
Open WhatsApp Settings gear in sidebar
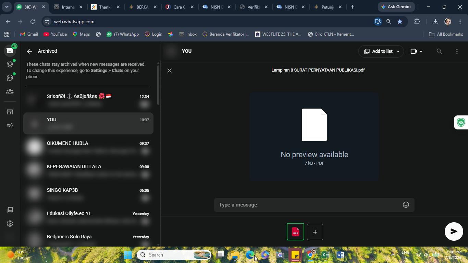tap(10, 224)
